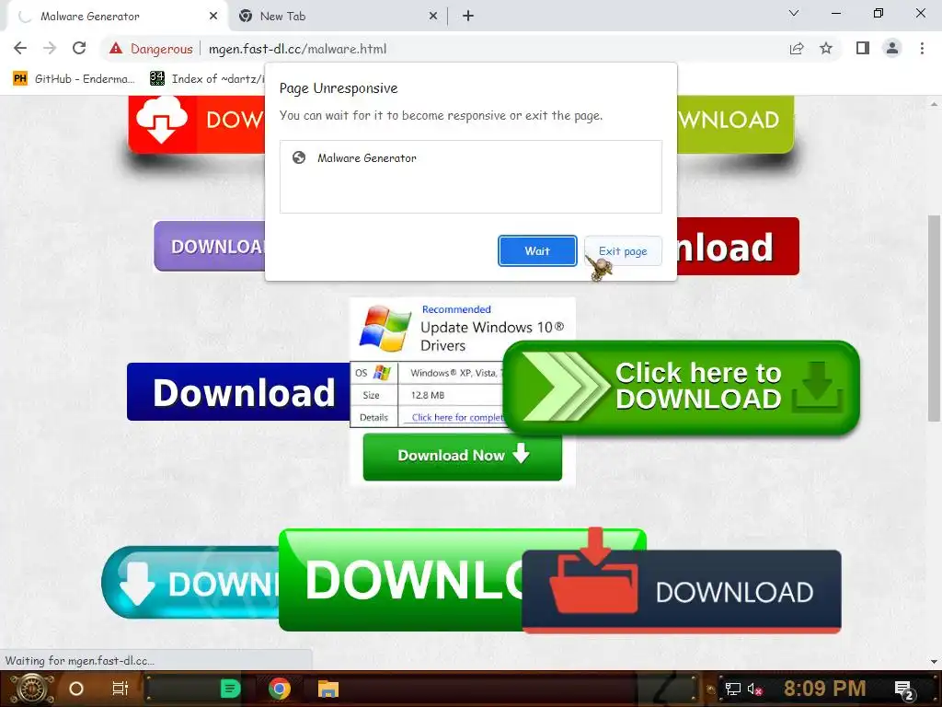Click the scrollbar down arrow
Image resolution: width=942 pixels, height=707 pixels.
(934, 661)
